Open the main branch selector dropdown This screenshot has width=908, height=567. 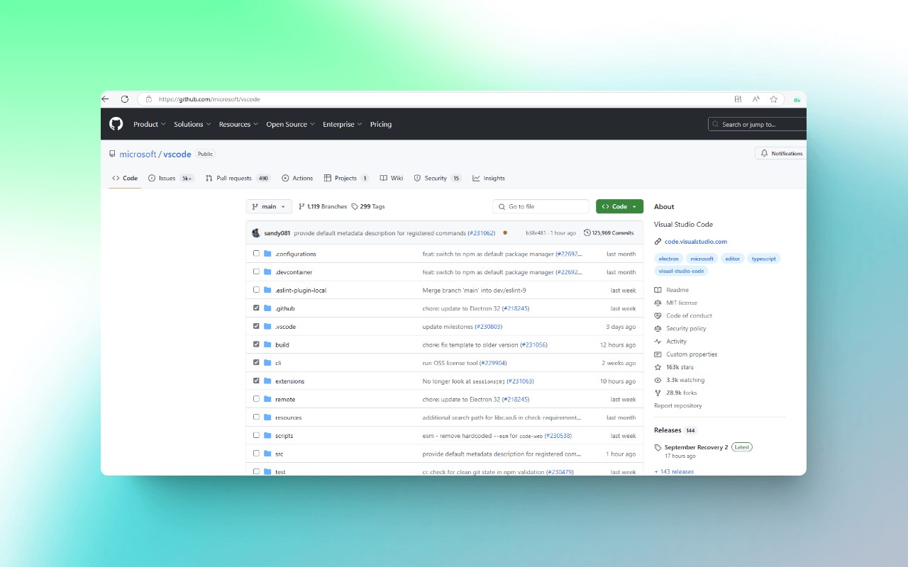coord(269,206)
